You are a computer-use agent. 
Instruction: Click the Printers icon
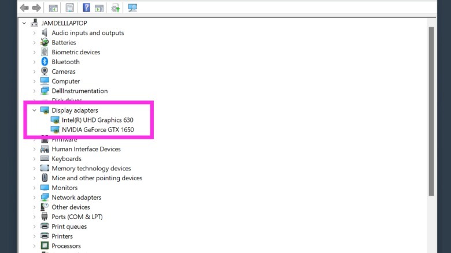pyautogui.click(x=45, y=236)
